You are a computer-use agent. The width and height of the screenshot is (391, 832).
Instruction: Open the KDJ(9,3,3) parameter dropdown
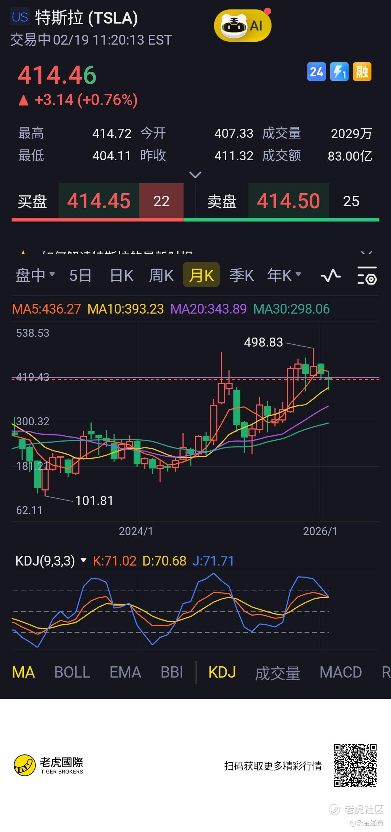[x=51, y=561]
